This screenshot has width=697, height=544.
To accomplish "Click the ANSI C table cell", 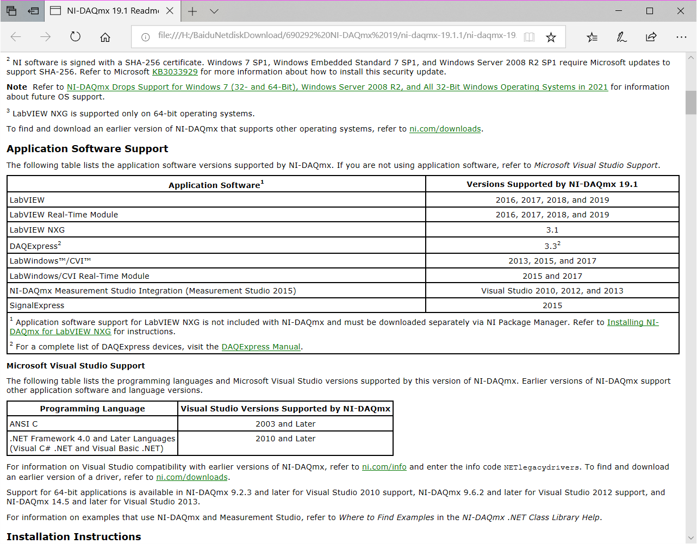I will (x=92, y=424).
